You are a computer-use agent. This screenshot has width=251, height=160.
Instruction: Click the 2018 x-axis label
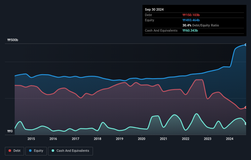point(98,139)
